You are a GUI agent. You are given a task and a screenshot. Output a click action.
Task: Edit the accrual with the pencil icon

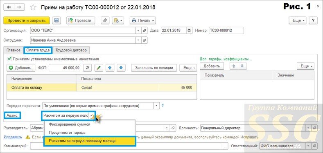pyautogui.click(x=99, y=68)
